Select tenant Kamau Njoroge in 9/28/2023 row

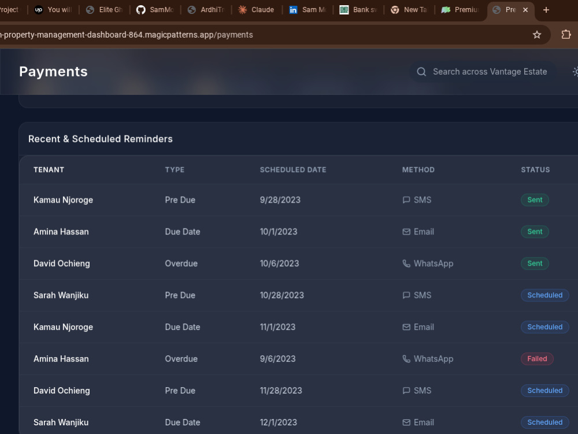point(63,200)
